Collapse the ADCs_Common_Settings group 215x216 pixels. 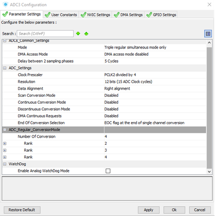click(x=5, y=41)
